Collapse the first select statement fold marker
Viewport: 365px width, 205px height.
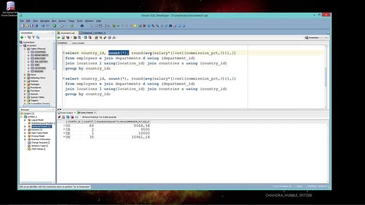(x=63, y=53)
